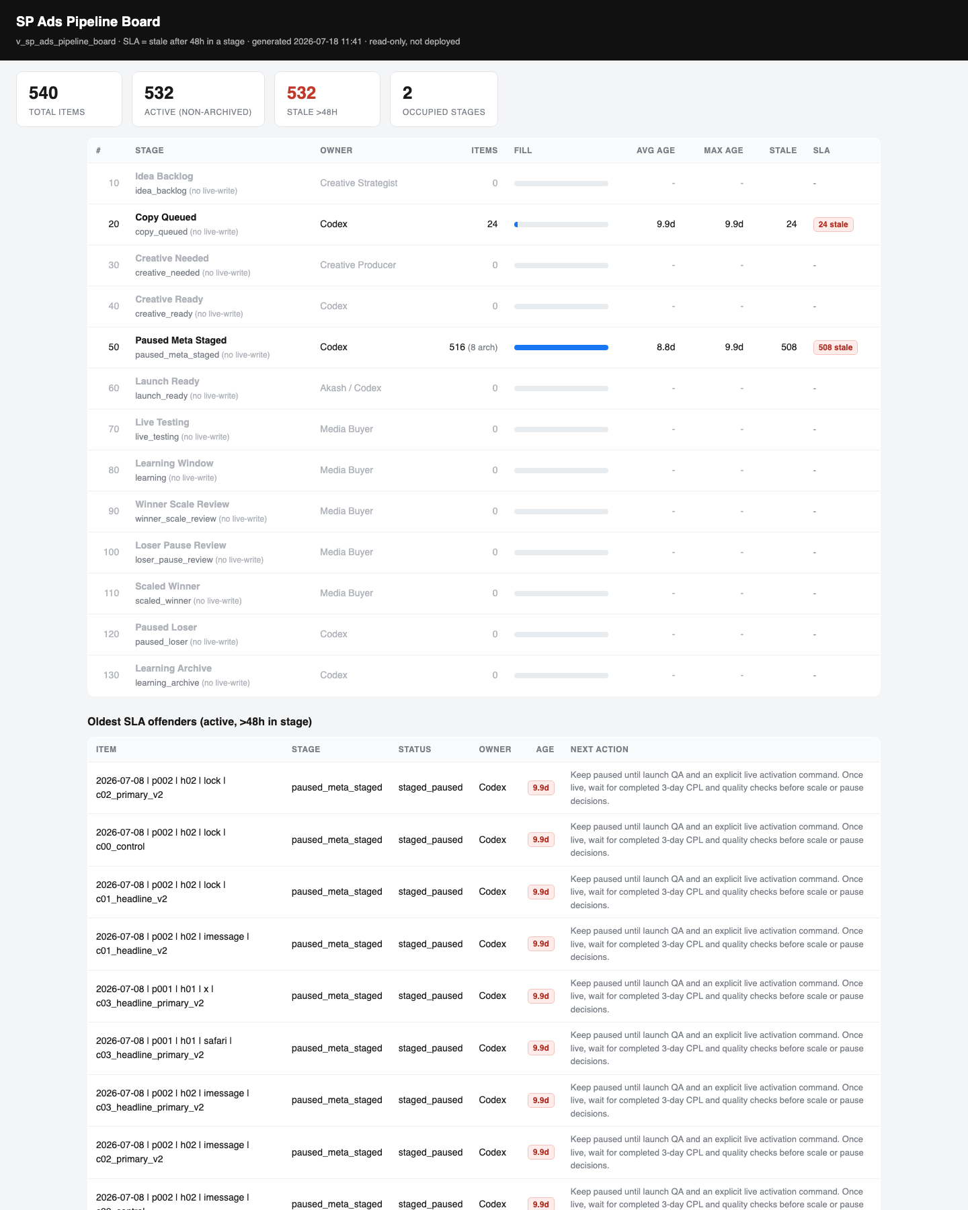
Task: Click the "508 stale" SLA badge
Action: pos(835,348)
